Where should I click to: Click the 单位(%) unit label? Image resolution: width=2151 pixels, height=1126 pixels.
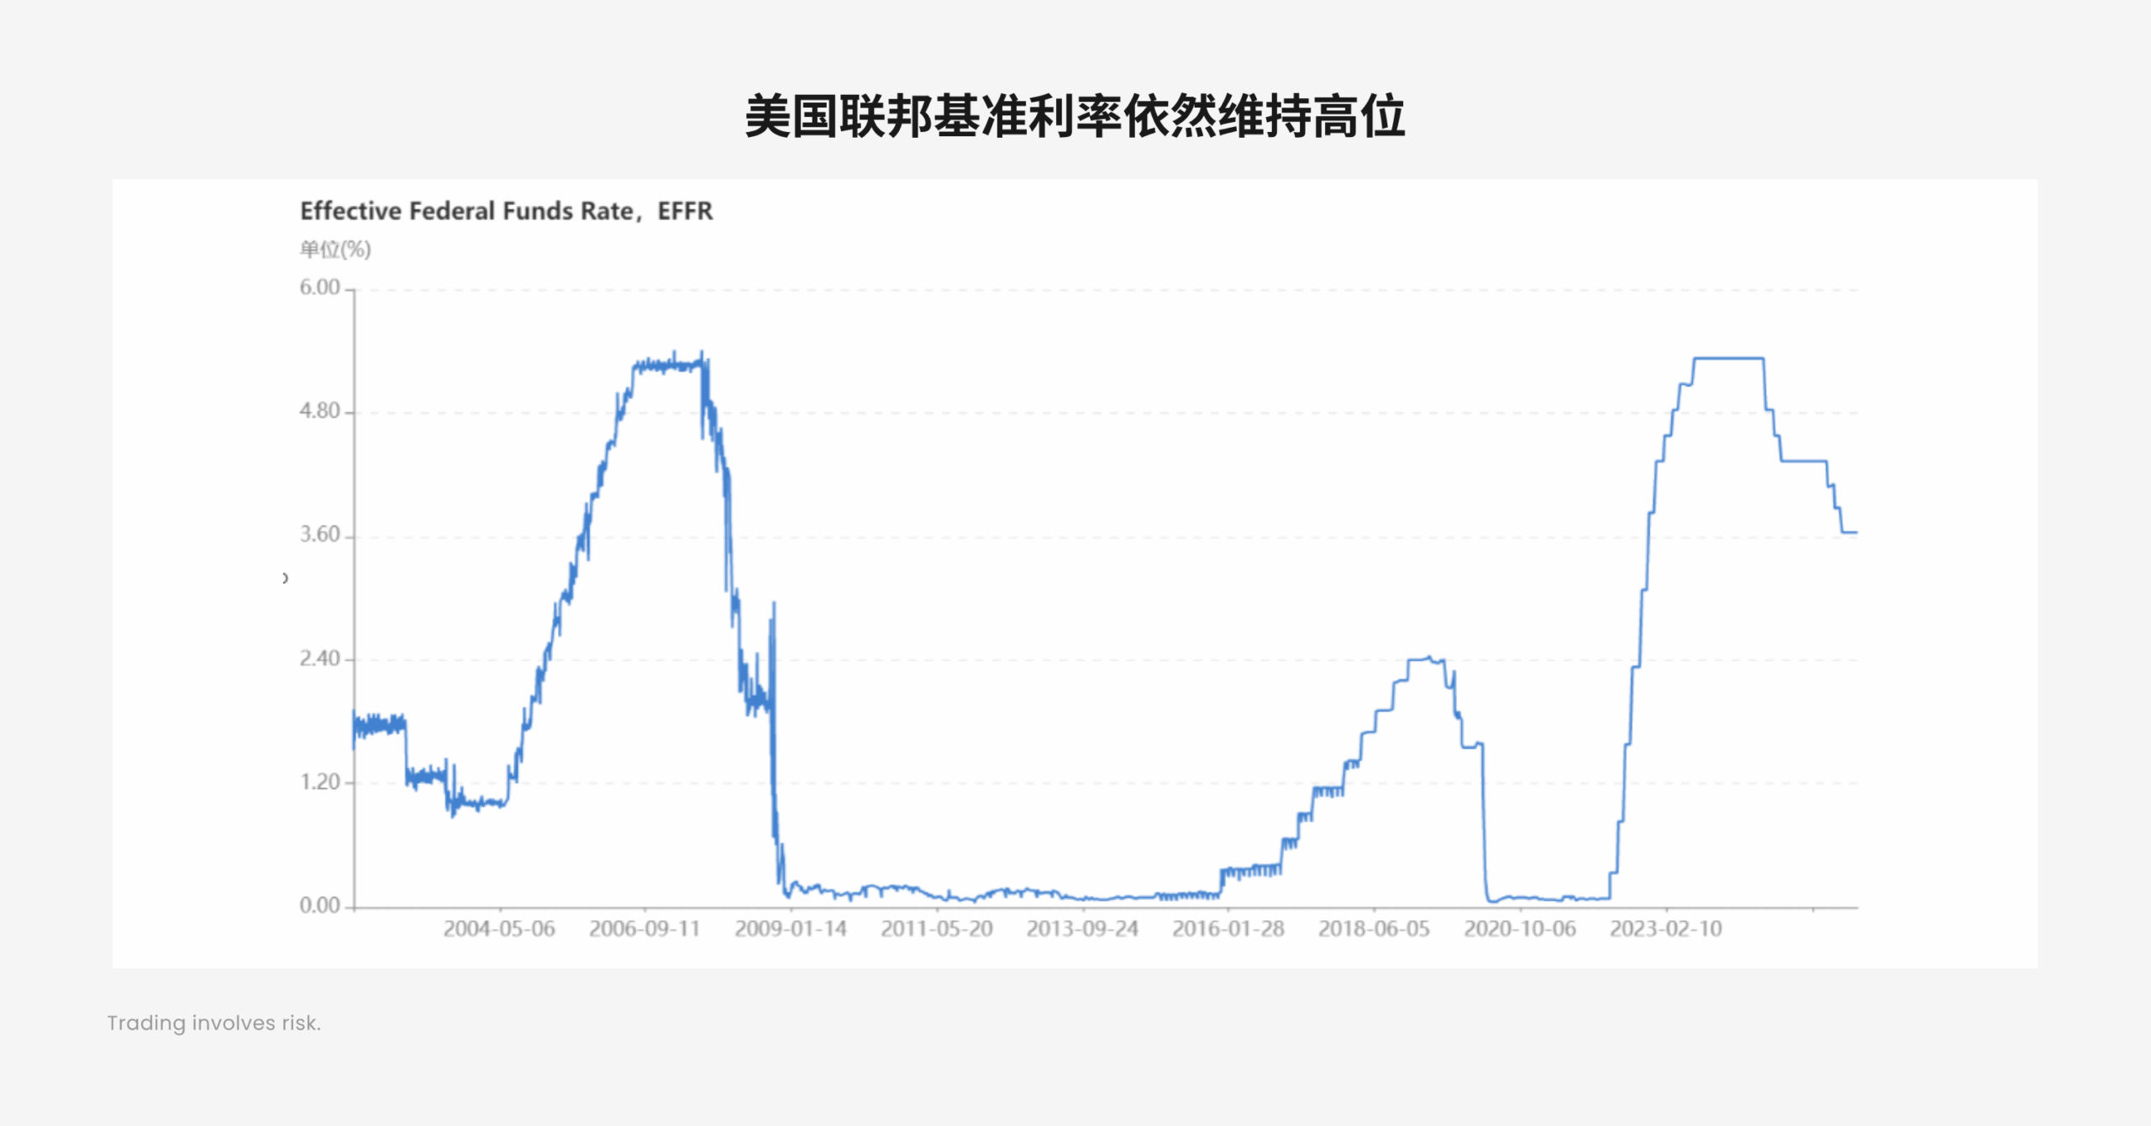tap(335, 250)
